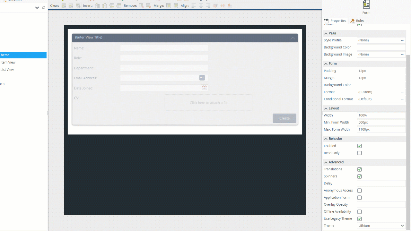This screenshot has width=411, height=231.
Task: Collapse the Behavior section
Action: point(326,139)
